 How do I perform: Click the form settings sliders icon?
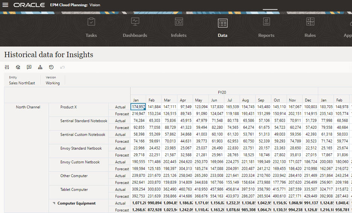7,67
